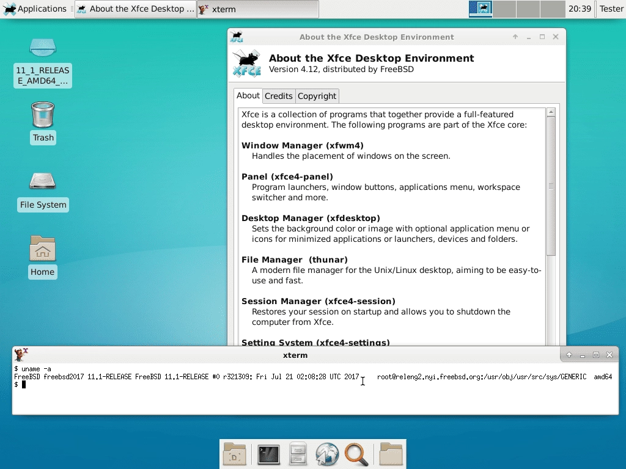This screenshot has width=626, height=469.
Task: Click the 'uname -a' command in xterm
Action: pos(36,369)
